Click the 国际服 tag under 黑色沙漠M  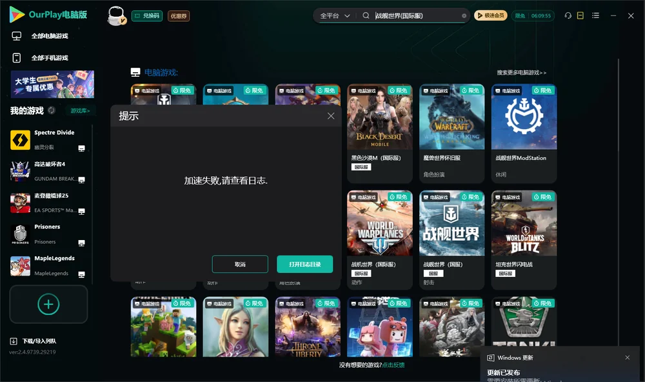(x=361, y=167)
